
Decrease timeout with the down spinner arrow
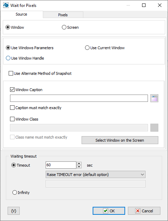(x=79, y=167)
